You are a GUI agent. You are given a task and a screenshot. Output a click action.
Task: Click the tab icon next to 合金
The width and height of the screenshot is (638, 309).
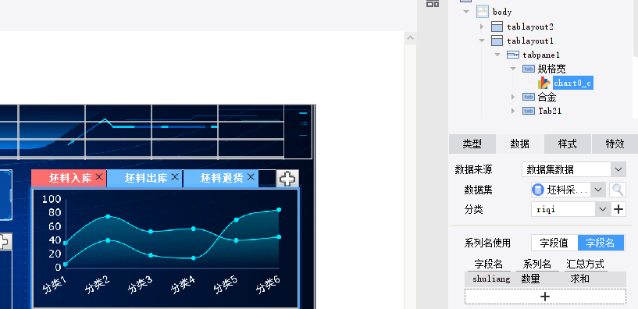tap(528, 97)
